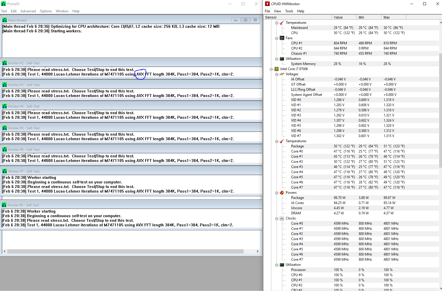Click the Worker #4 window icon
The width and height of the screenshot is (442, 291).
[5, 106]
